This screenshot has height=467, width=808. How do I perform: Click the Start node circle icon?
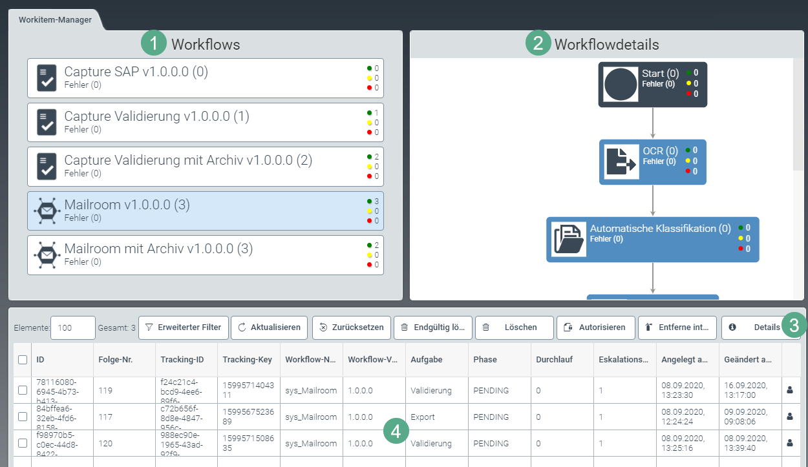coord(621,84)
